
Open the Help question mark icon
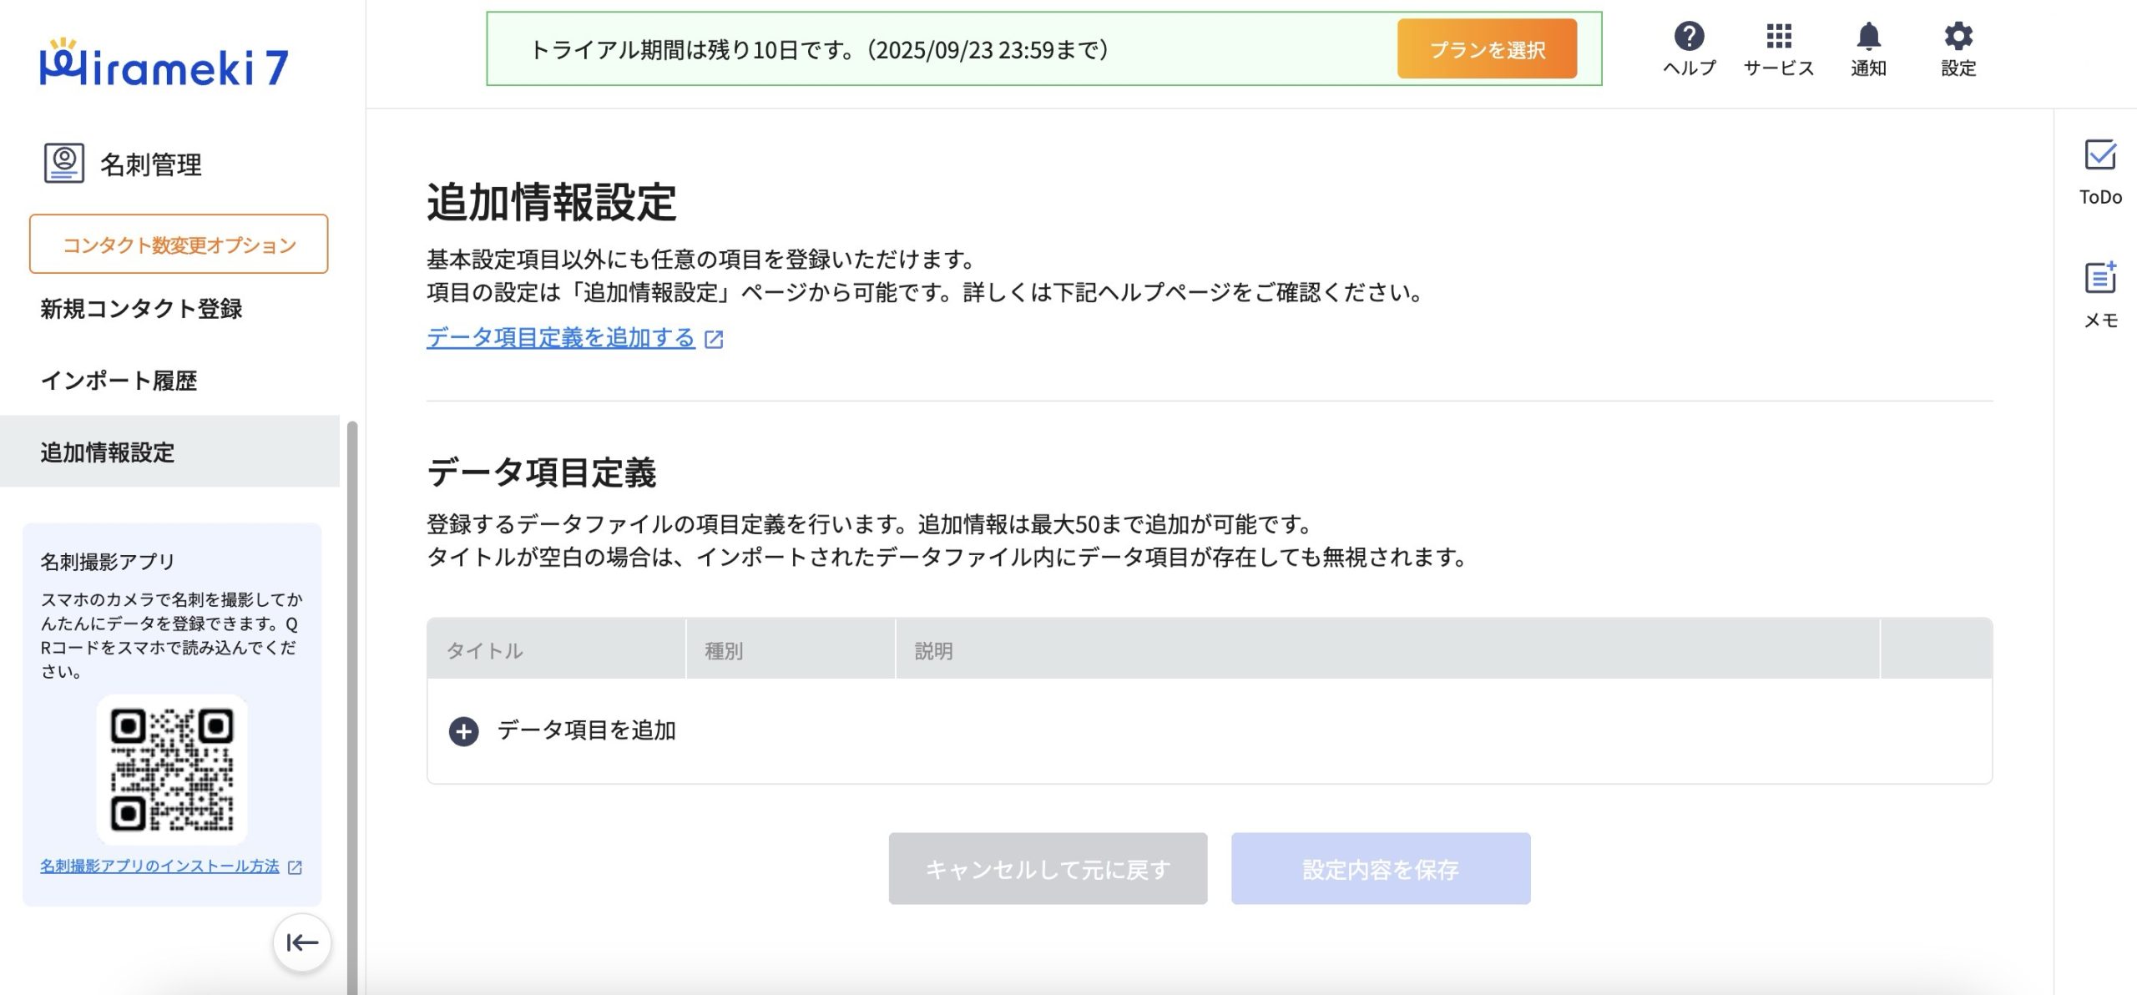pyautogui.click(x=1689, y=37)
